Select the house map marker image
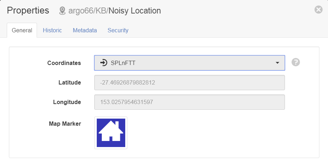Image resolution: width=328 pixels, height=163 pixels. 111,133
